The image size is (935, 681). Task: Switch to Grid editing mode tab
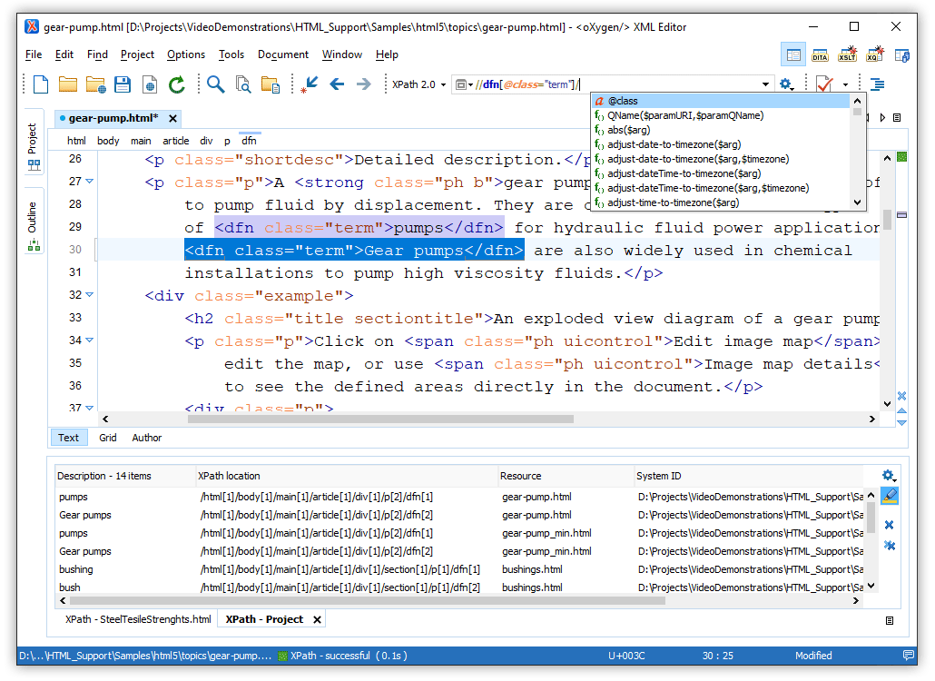click(108, 438)
